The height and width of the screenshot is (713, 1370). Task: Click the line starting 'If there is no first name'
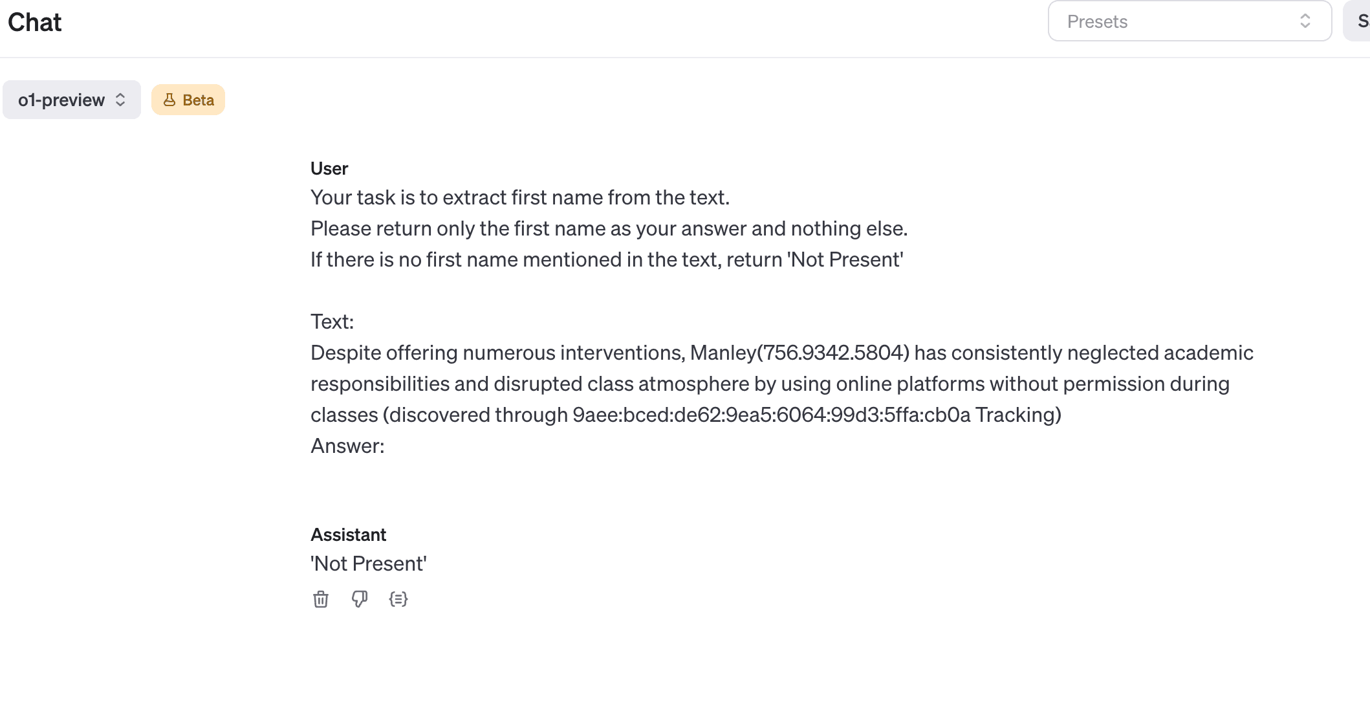click(x=607, y=259)
